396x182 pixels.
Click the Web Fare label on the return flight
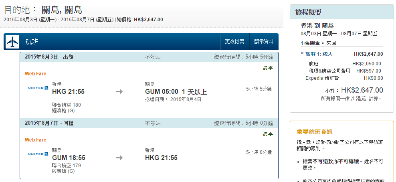click(x=36, y=140)
